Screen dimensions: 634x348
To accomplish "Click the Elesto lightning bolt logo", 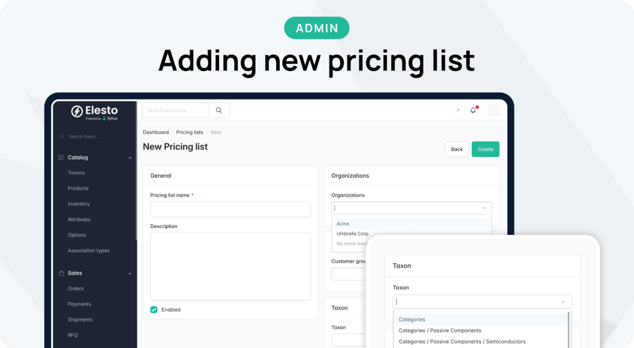I will click(77, 112).
